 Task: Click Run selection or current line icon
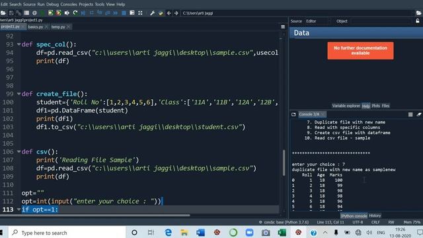point(67,13)
